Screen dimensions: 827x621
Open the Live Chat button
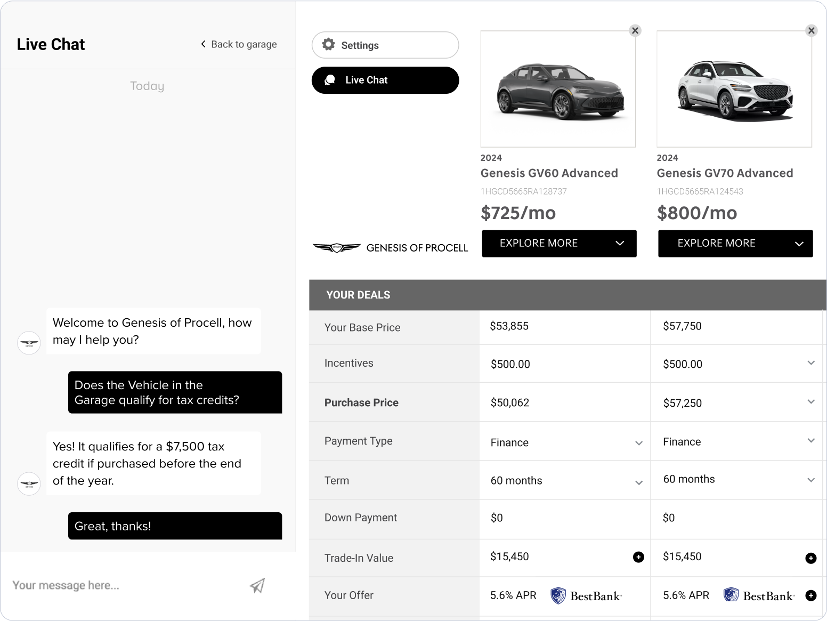(x=385, y=80)
